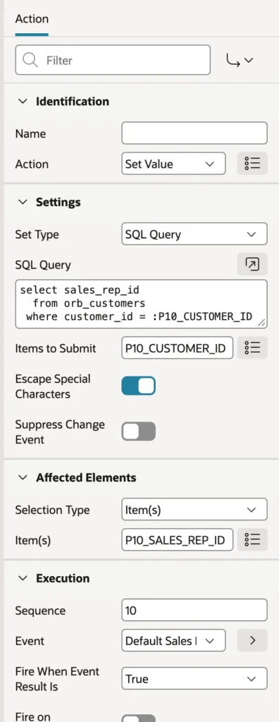Click the Sequence field showing 10
Screen dimensions: 279x722
(194, 610)
